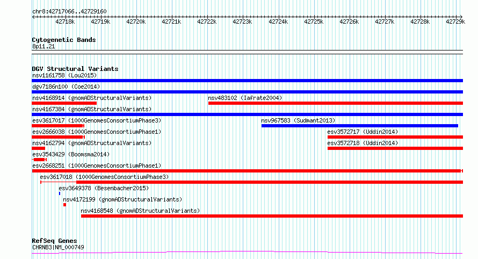Click esv3543429 (Boomsma2014) label
This screenshot has width=478, height=259.
point(71,154)
